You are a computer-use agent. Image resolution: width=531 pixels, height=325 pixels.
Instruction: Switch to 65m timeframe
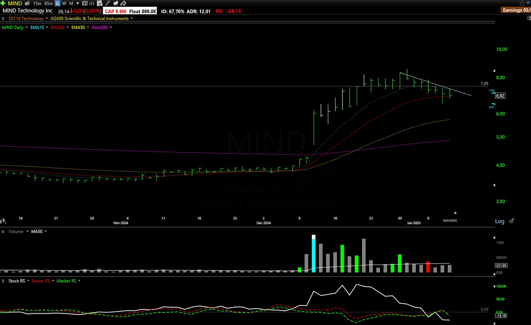coord(49,3)
